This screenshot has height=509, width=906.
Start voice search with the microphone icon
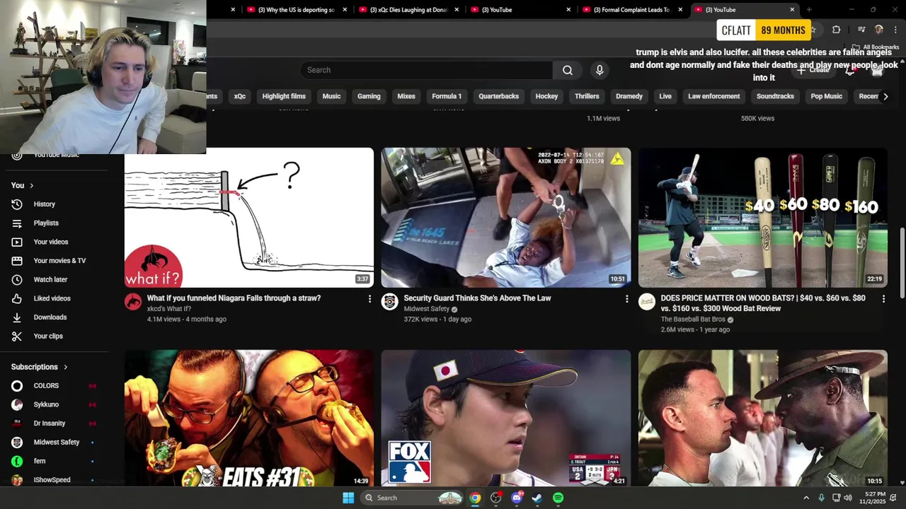coord(600,70)
